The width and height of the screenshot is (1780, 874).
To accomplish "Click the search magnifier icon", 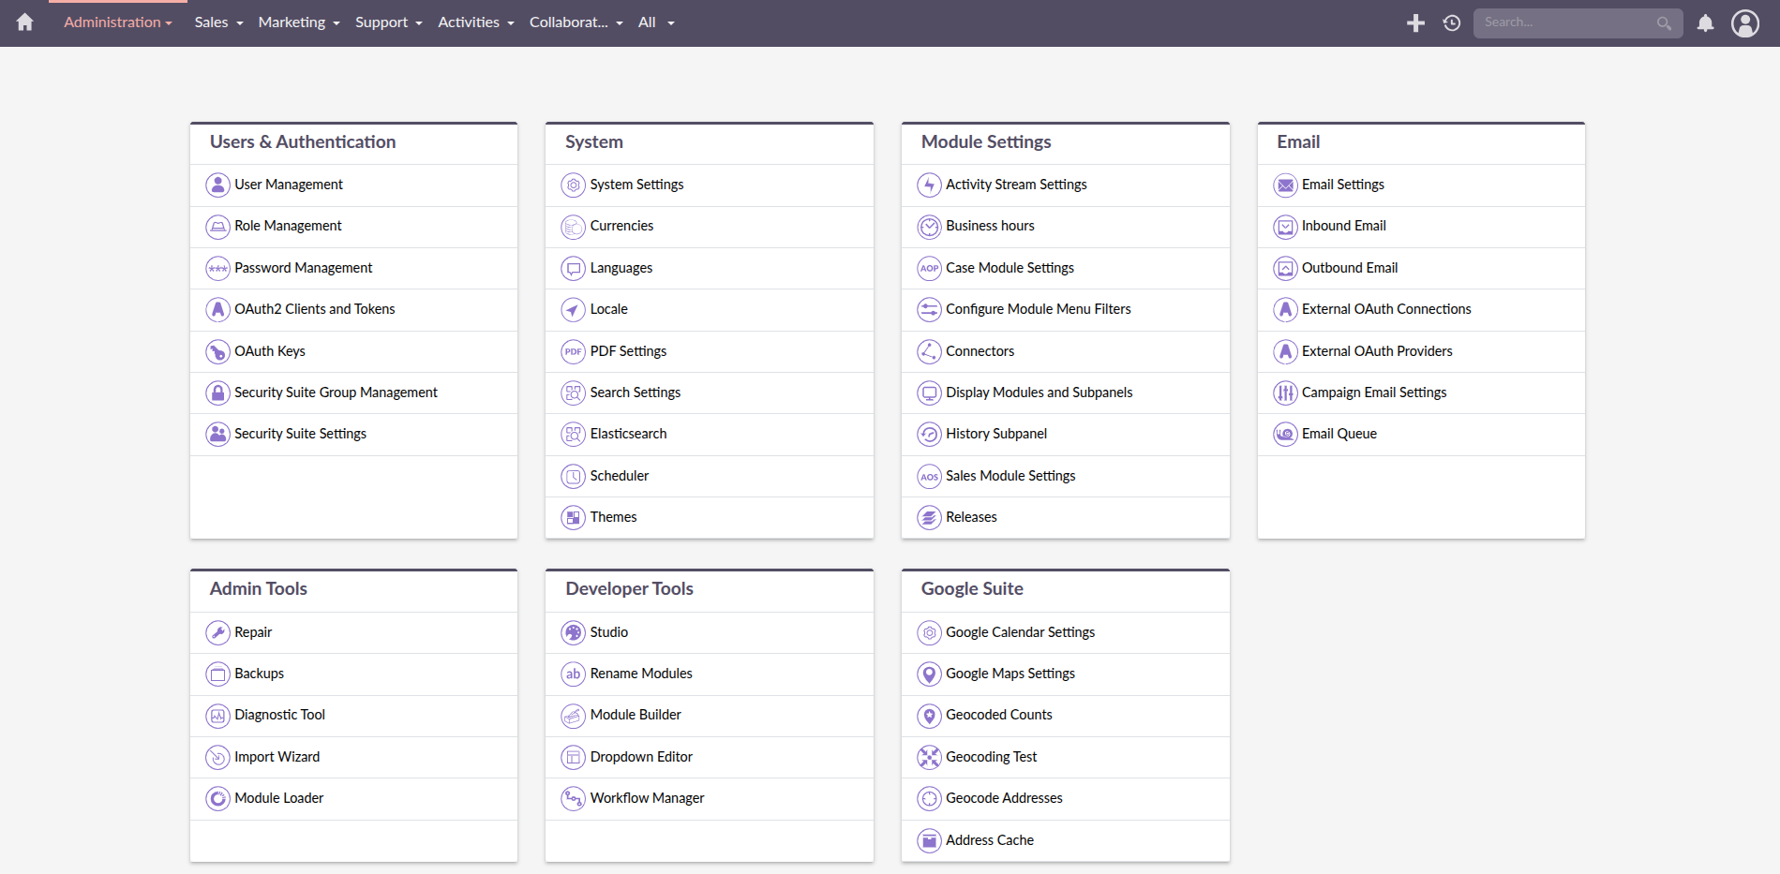I will (x=1664, y=22).
